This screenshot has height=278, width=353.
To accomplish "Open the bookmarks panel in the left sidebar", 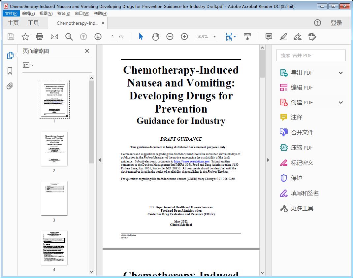I will [10, 71].
